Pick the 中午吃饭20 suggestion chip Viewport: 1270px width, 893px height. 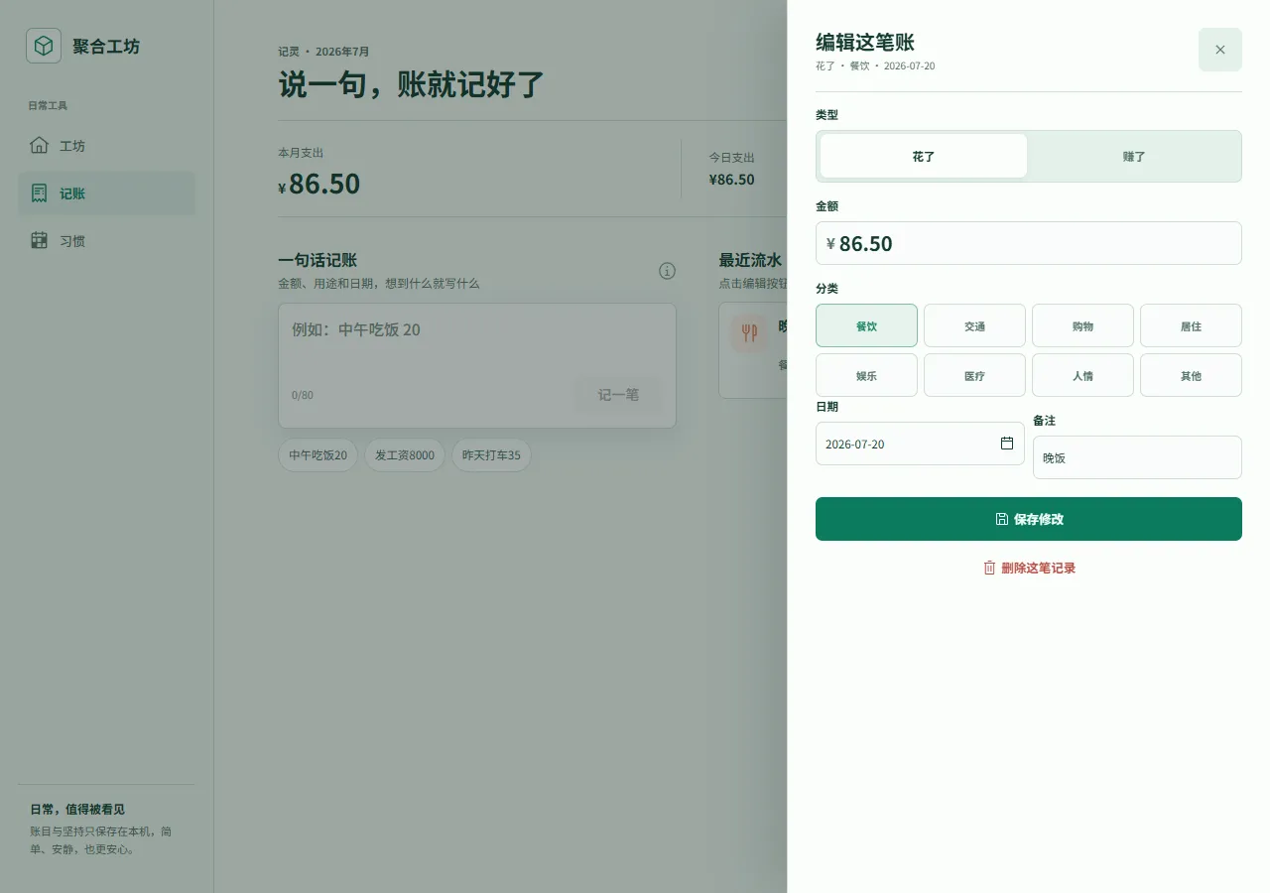pyautogui.click(x=317, y=455)
